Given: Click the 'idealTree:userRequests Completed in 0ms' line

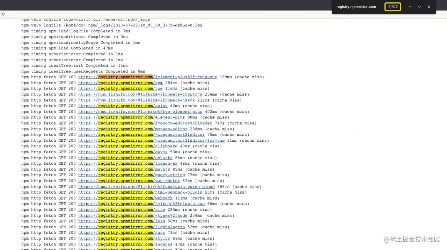Looking at the screenshot, I should [83, 71].
